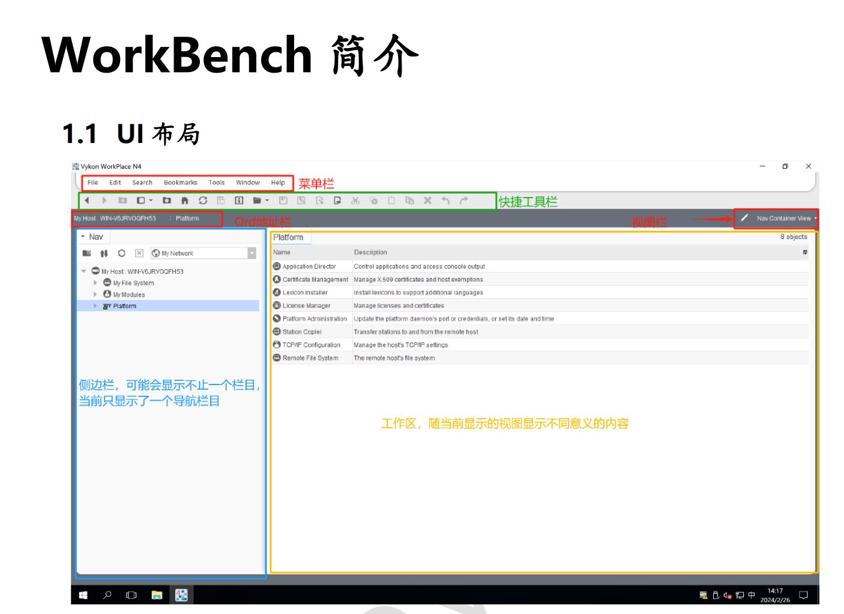Open the dropdown arrow beside the open folder icon
Screen dimensions: 844x614
click(267, 201)
